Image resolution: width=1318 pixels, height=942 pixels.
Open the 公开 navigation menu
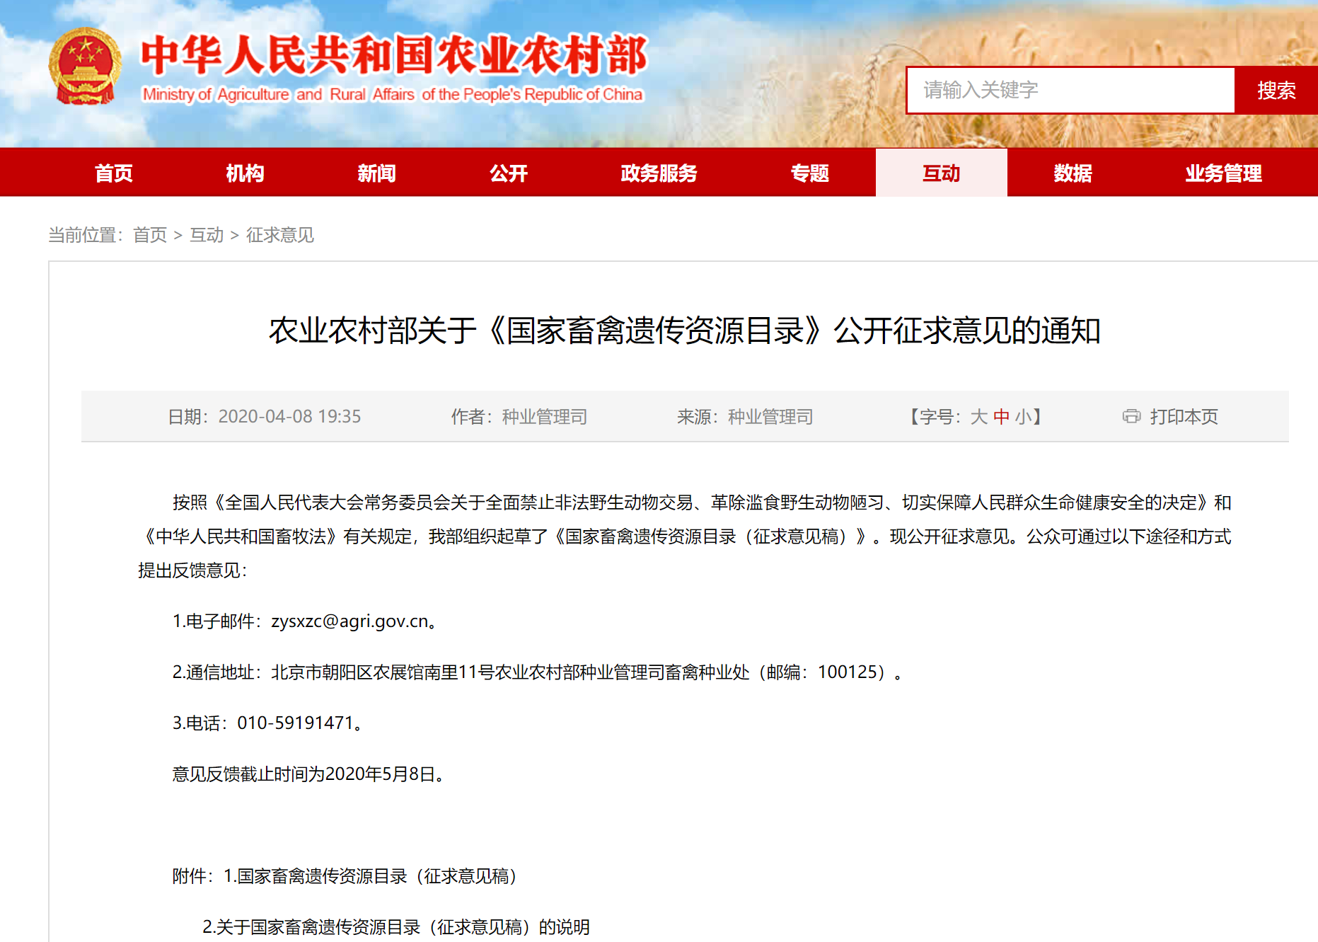point(509,173)
